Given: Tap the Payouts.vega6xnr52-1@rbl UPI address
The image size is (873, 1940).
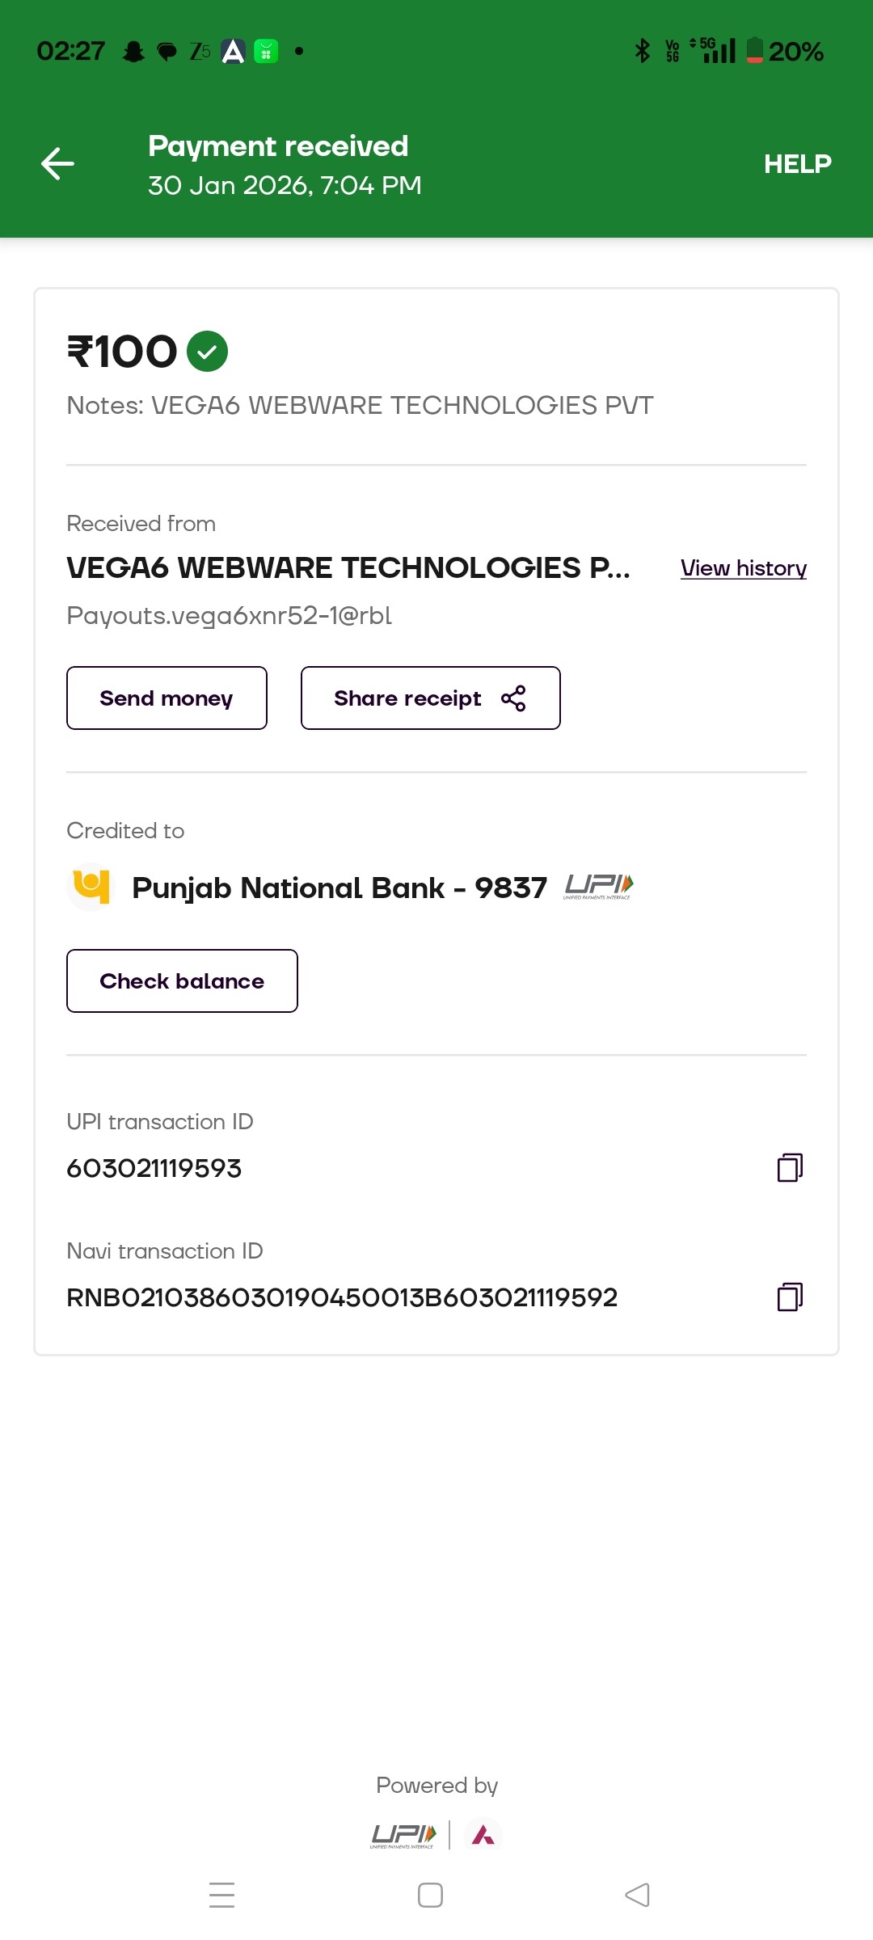Looking at the screenshot, I should pos(229,616).
